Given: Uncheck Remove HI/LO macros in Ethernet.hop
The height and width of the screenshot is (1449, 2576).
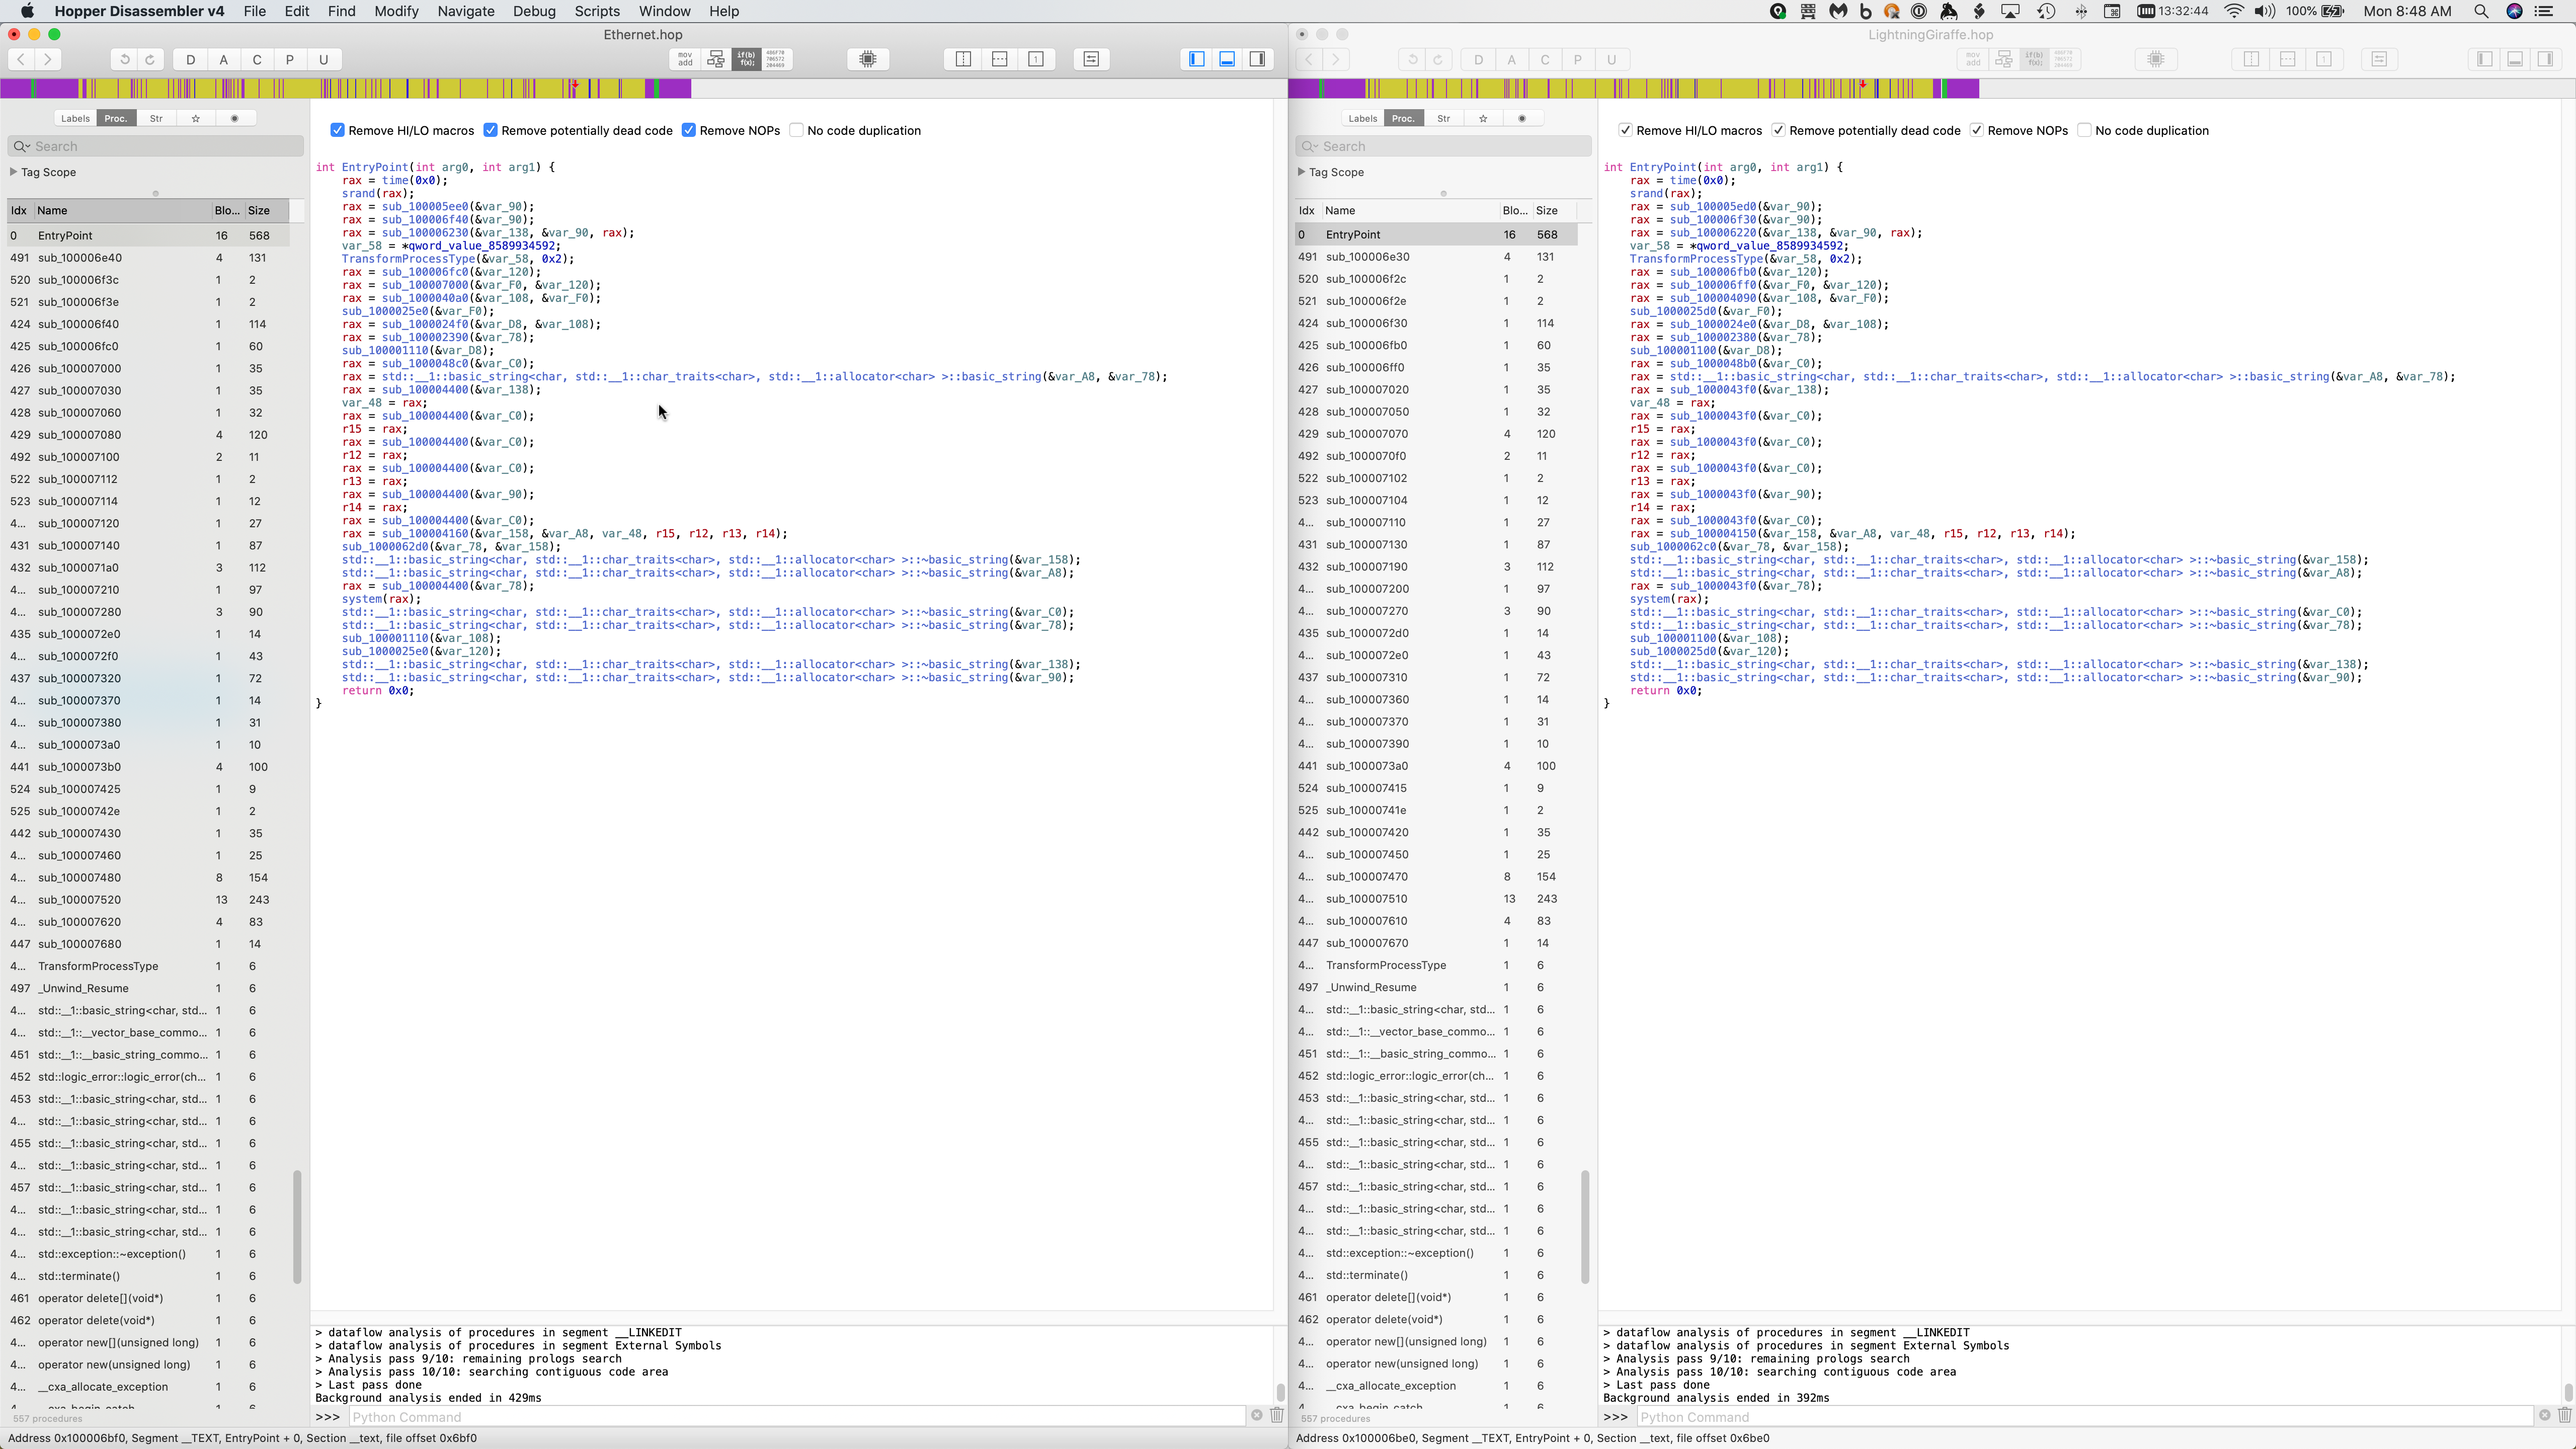Looking at the screenshot, I should click(337, 130).
